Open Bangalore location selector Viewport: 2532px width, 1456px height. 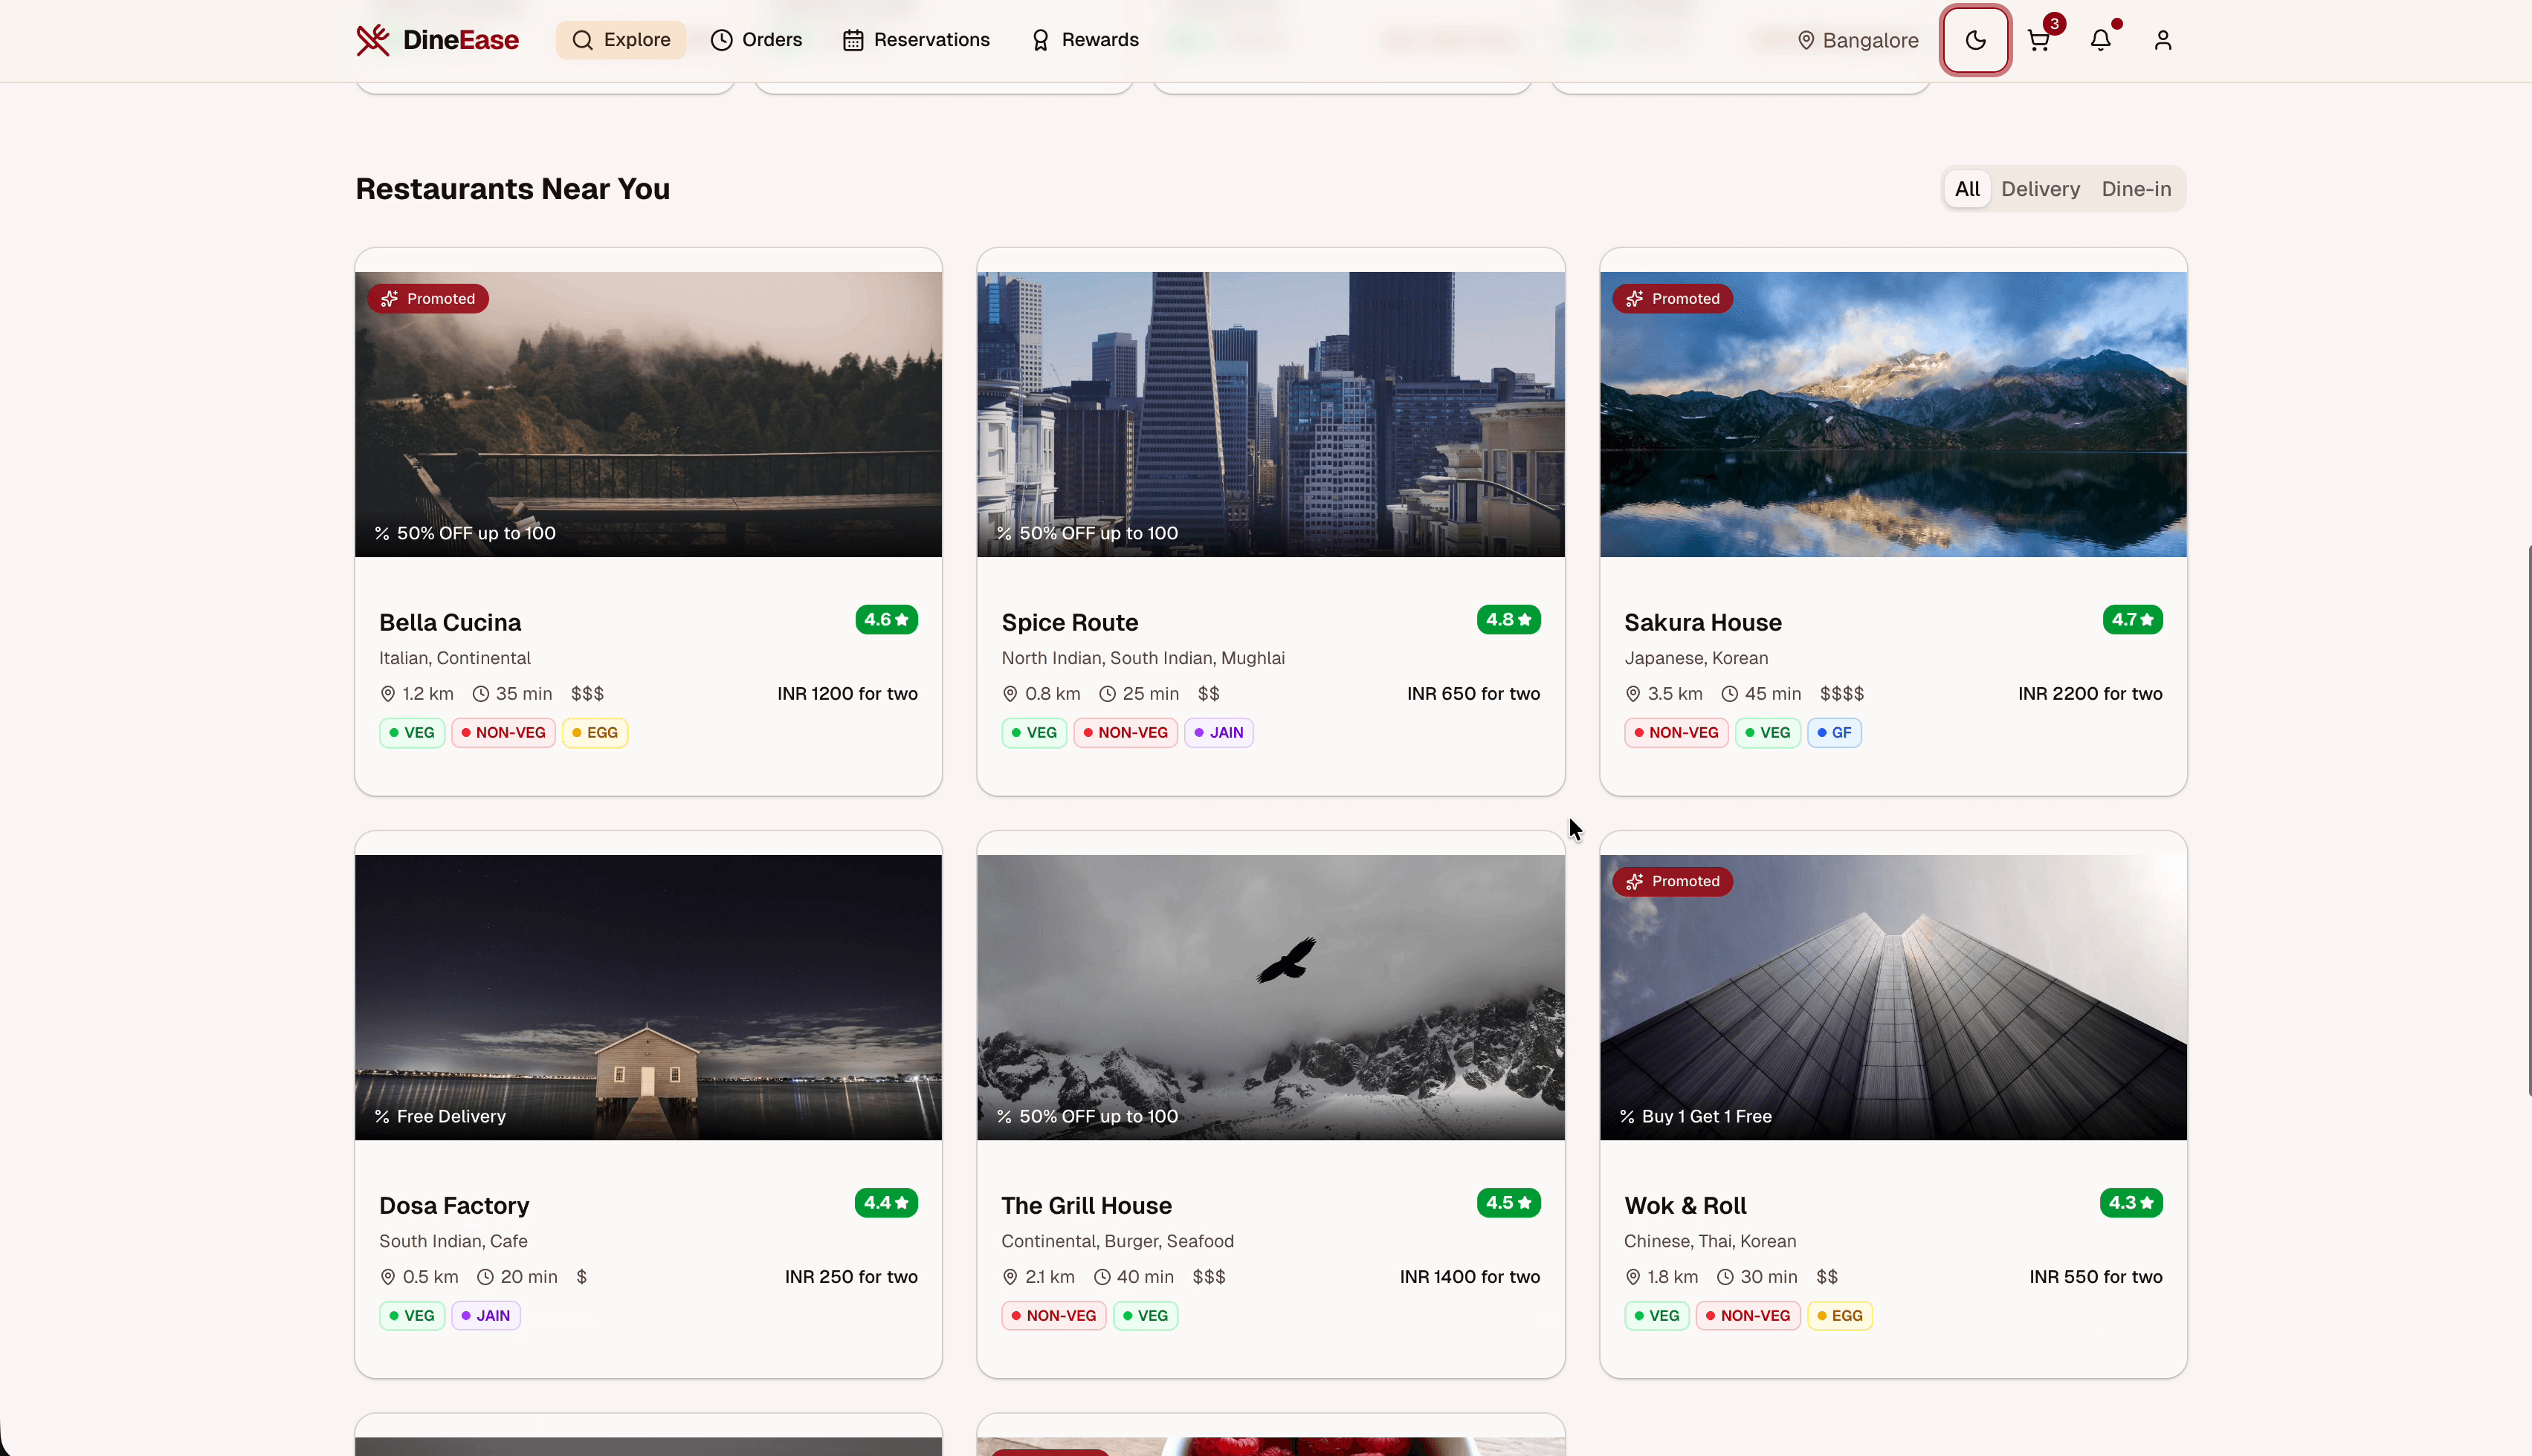(x=1858, y=40)
